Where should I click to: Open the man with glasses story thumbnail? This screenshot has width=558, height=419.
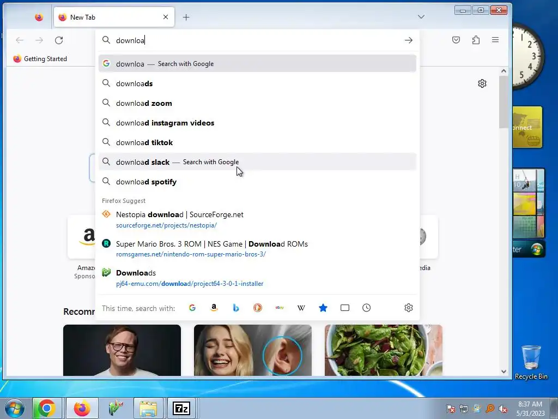coord(122,350)
